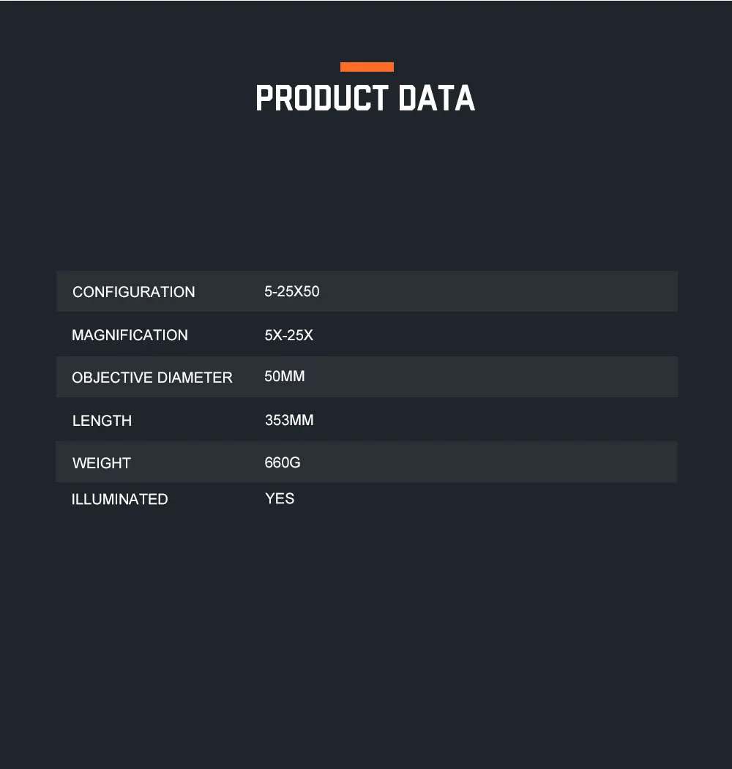Select the WEIGHT label
Image resolution: width=732 pixels, height=769 pixels.
coord(102,463)
